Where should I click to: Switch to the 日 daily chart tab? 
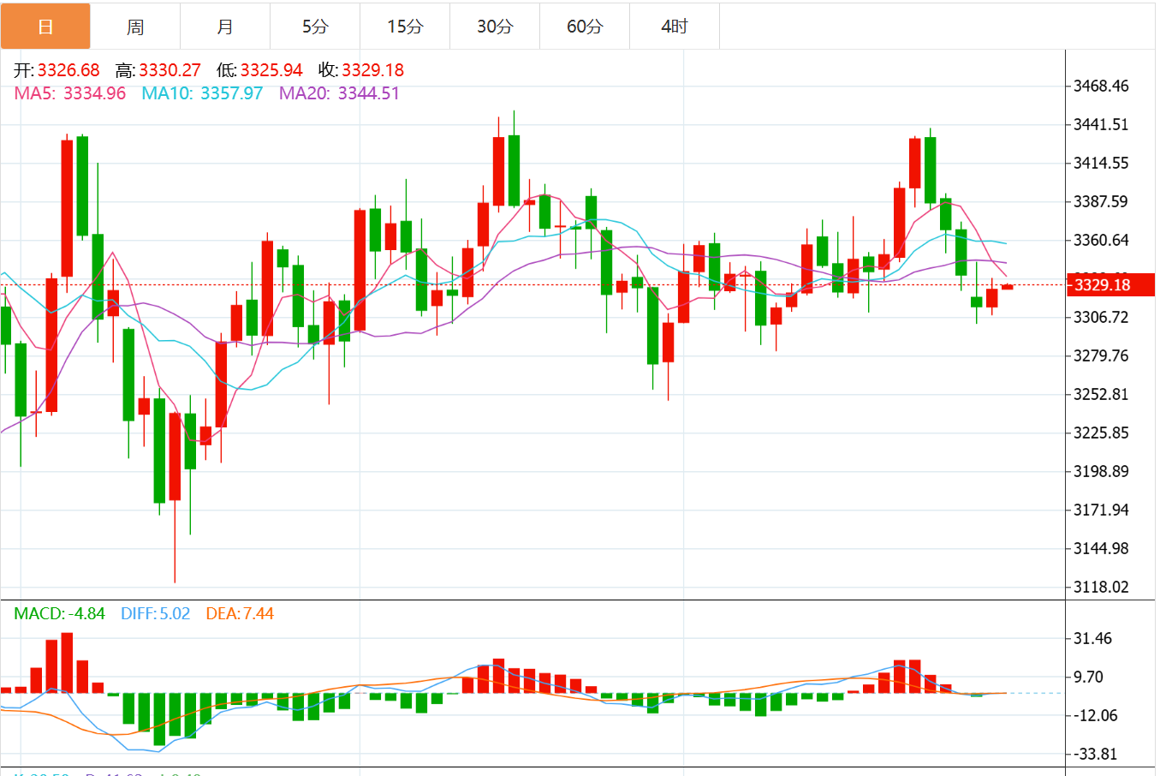(45, 27)
